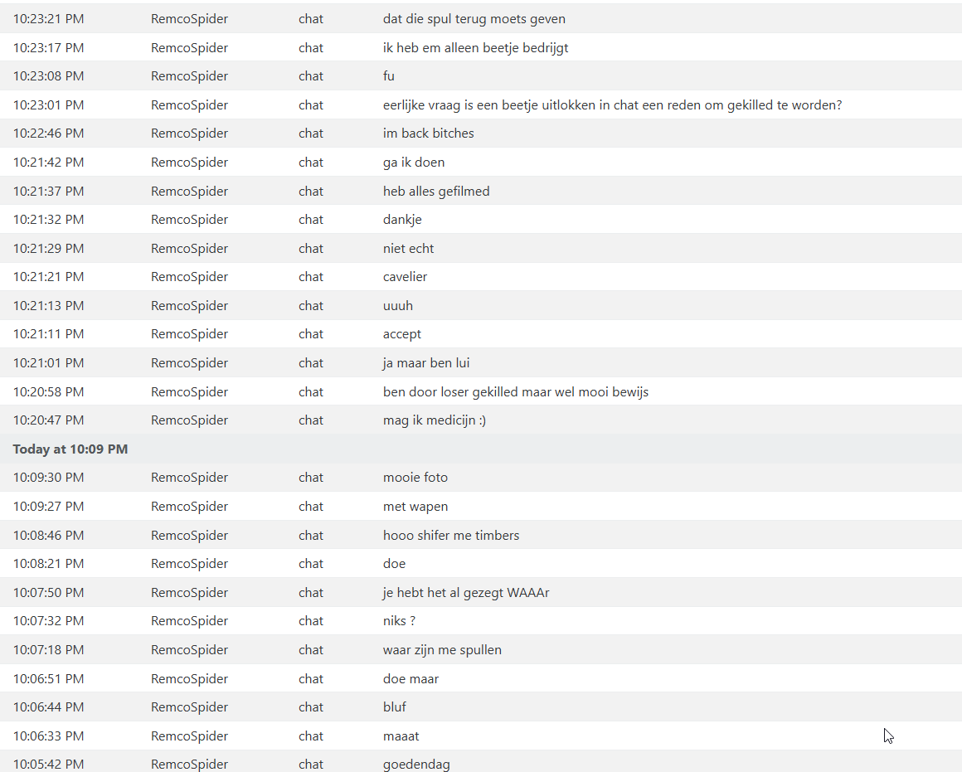Select the 'heb alles gefilmed' message row

481,191
